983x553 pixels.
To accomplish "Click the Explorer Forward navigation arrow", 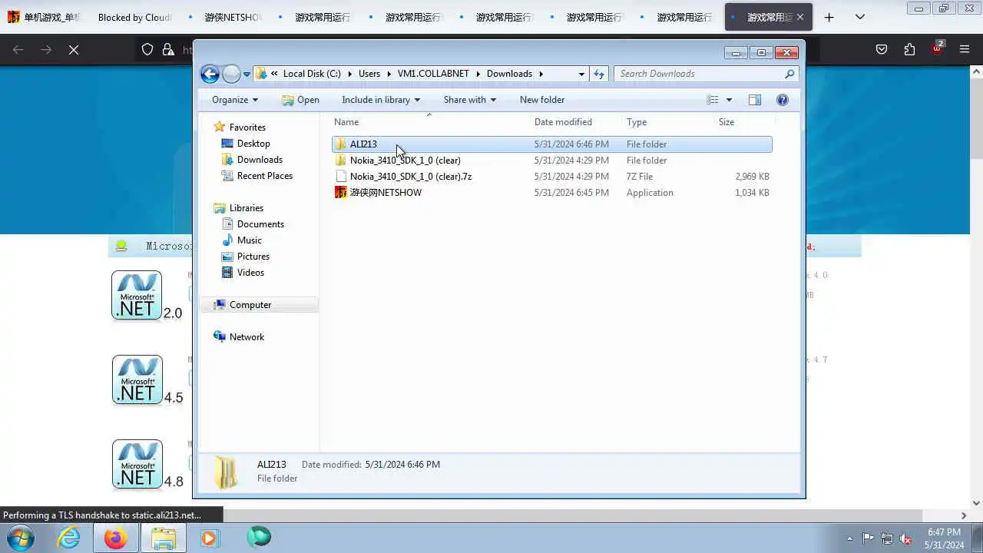I will click(231, 74).
